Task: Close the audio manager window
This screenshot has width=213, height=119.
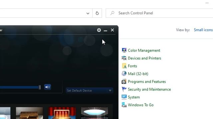Action: tap(112, 30)
